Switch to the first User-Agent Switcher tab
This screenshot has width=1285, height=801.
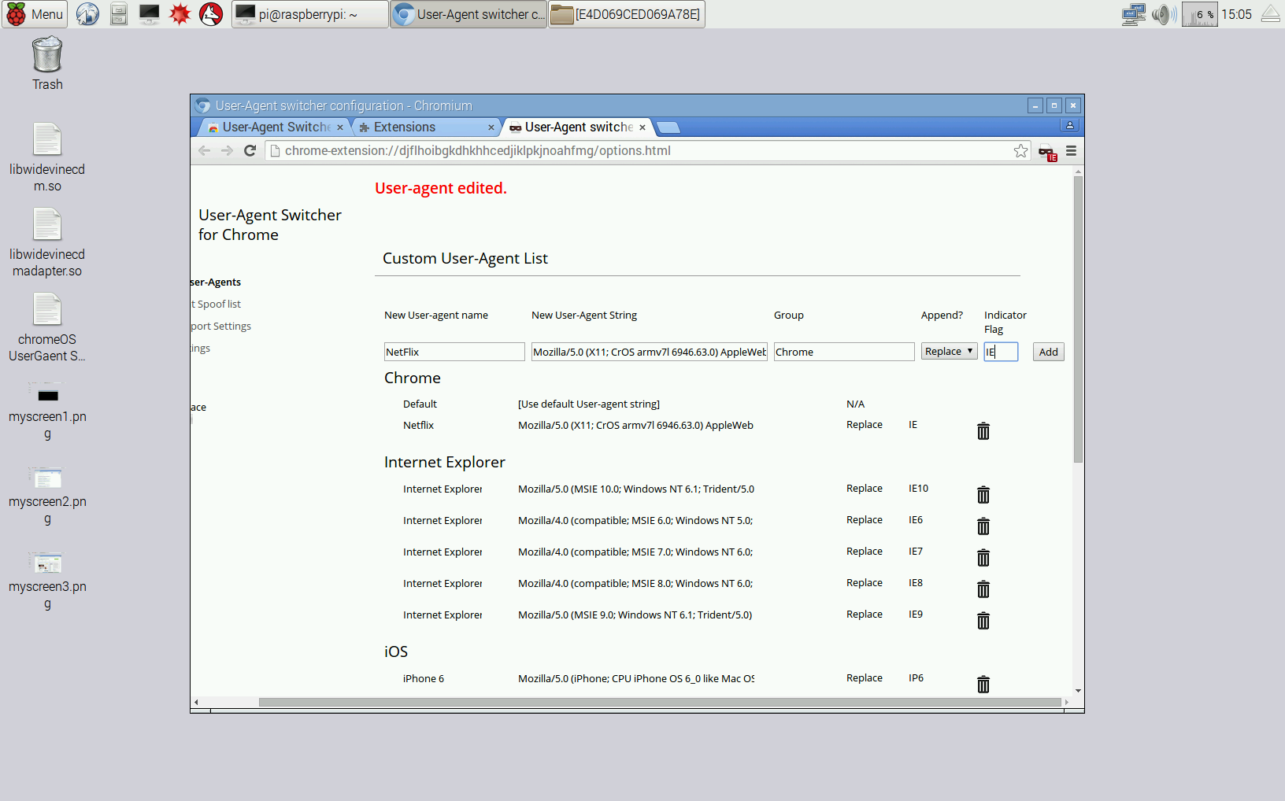[x=276, y=127]
